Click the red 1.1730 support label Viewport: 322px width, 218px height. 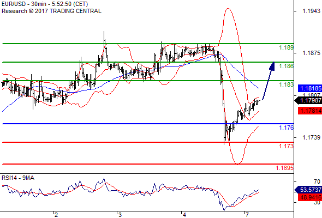coord(286,146)
